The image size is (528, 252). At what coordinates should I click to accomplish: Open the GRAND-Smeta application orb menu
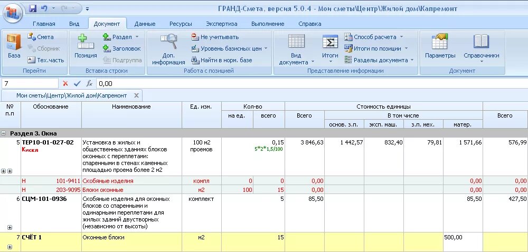click(x=13, y=13)
